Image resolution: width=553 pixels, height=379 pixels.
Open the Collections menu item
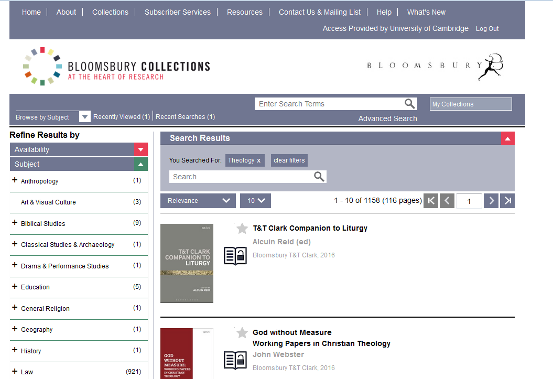(110, 12)
